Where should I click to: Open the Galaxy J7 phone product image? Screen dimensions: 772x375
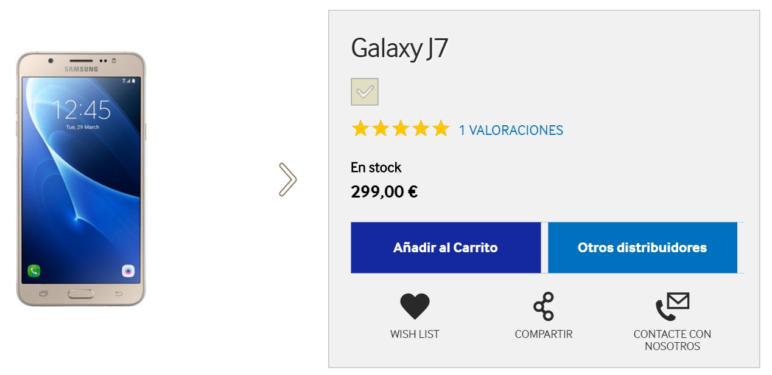(x=81, y=179)
